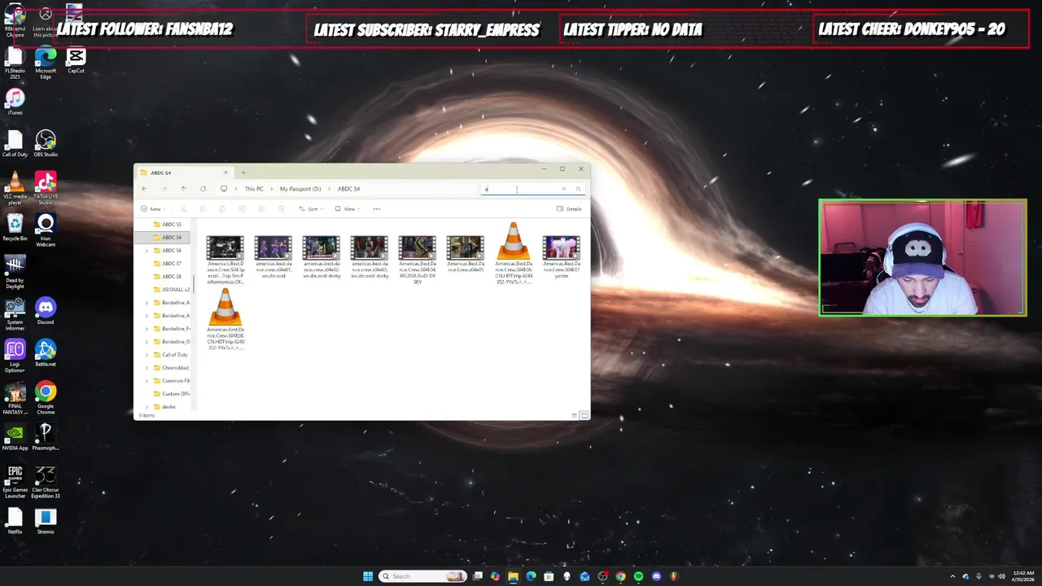Open the Logi Options+ desktop shortcut
1042x586 pixels.
[x=15, y=356]
